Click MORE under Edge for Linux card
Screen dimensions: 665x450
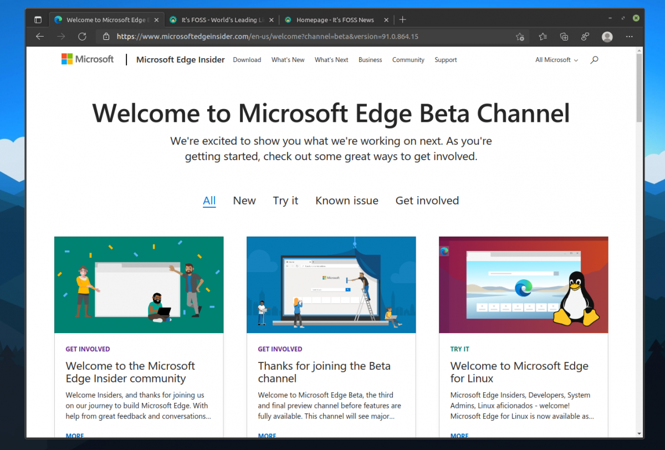(x=459, y=436)
